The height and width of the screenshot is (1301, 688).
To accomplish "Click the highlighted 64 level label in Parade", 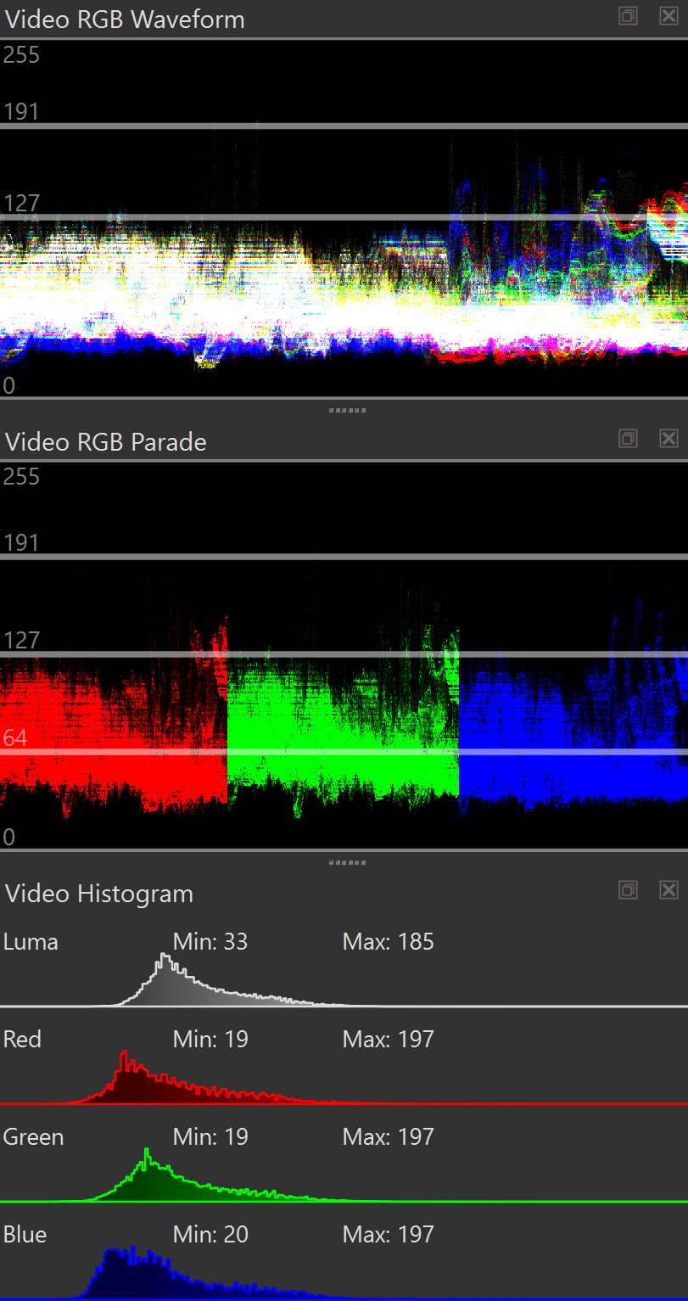I will [x=15, y=737].
